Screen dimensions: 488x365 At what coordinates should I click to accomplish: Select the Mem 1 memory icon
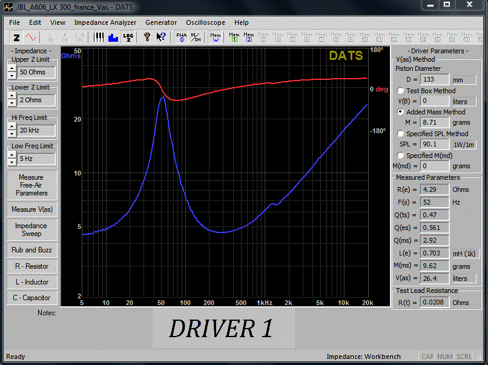[234, 38]
